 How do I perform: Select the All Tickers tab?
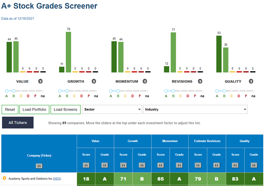18,123
